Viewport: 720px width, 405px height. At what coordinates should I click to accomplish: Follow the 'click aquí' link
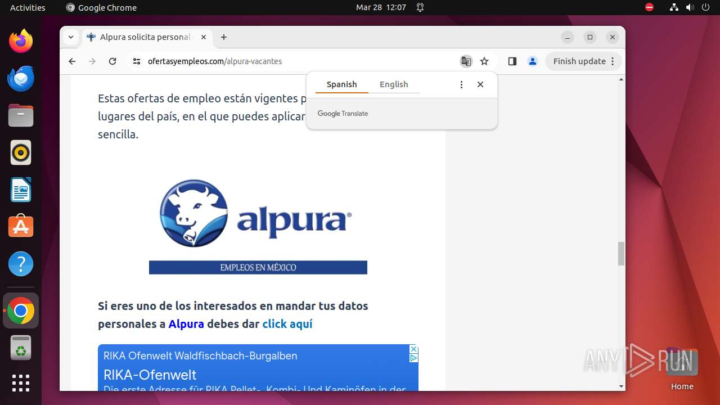287,324
